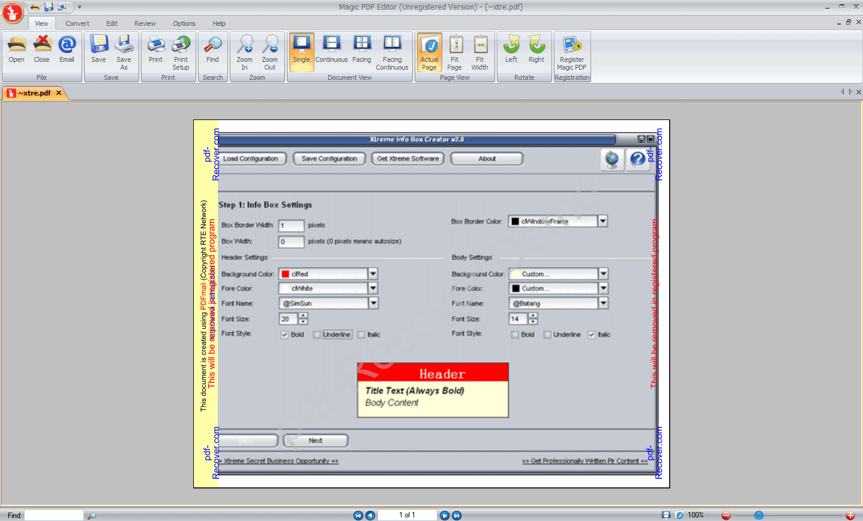Click the page number field showing 1 of 1

(407, 515)
